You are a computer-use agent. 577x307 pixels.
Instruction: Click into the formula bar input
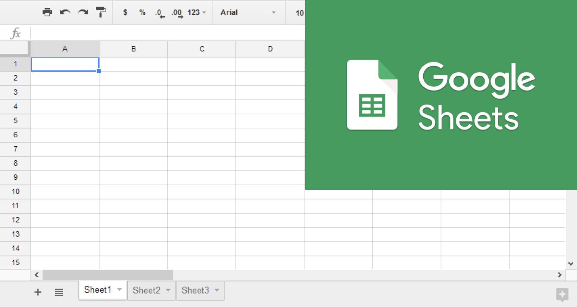(168, 33)
